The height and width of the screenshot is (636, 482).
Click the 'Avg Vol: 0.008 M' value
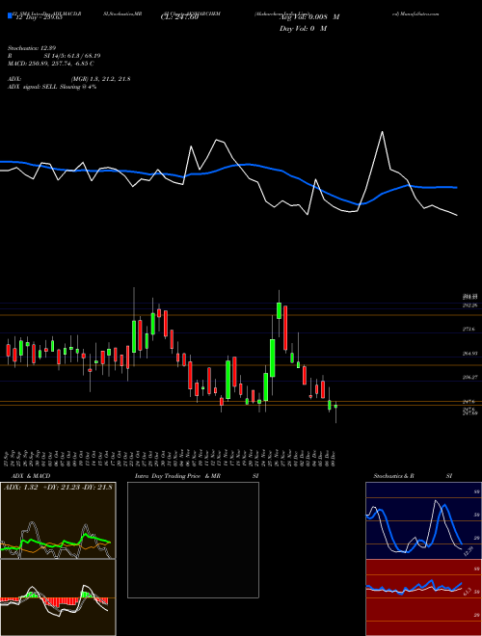(309, 17)
